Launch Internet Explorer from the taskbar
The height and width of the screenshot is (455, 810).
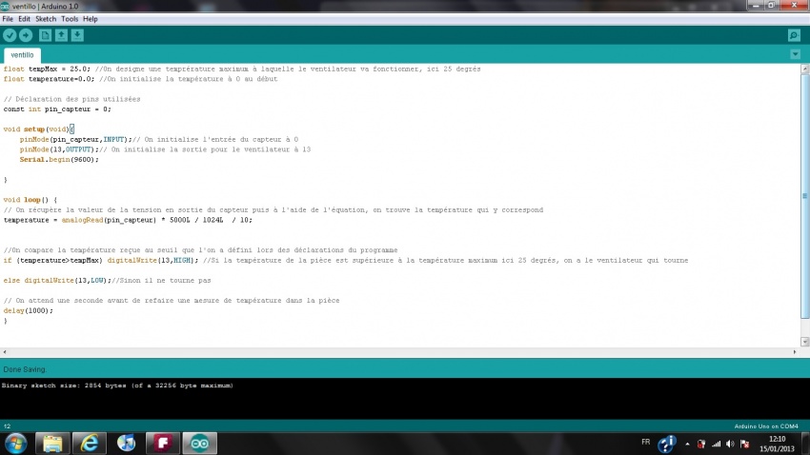pos(89,444)
